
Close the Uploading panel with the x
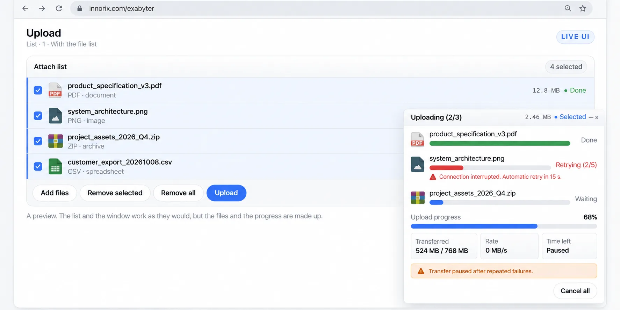coord(597,117)
